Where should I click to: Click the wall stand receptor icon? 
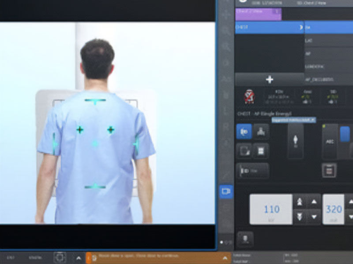244,132
